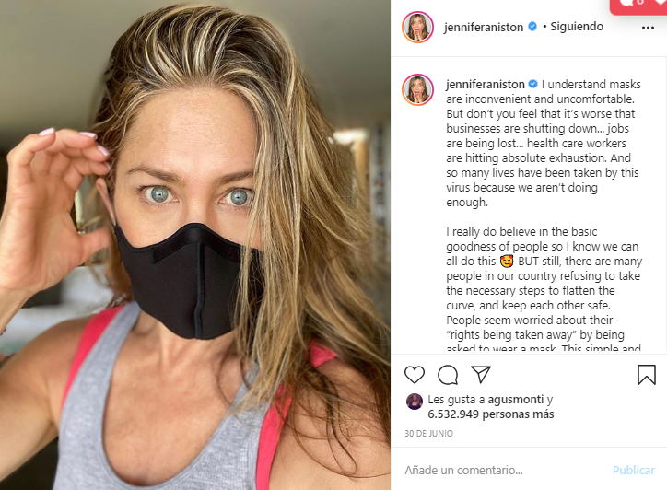The width and height of the screenshot is (667, 490).
Task: Open comments via the speech bubble icon
Action: point(448,375)
